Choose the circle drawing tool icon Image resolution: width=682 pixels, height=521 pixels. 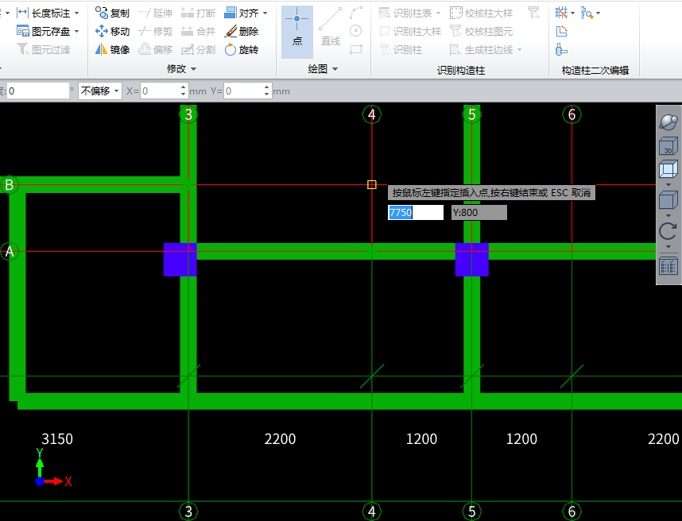356,30
